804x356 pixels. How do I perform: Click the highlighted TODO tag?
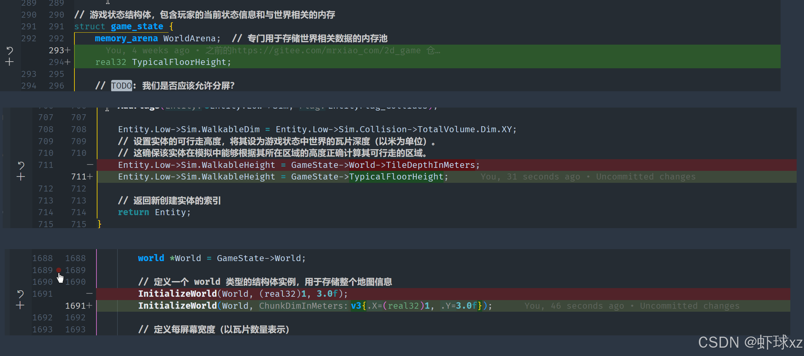tap(121, 86)
